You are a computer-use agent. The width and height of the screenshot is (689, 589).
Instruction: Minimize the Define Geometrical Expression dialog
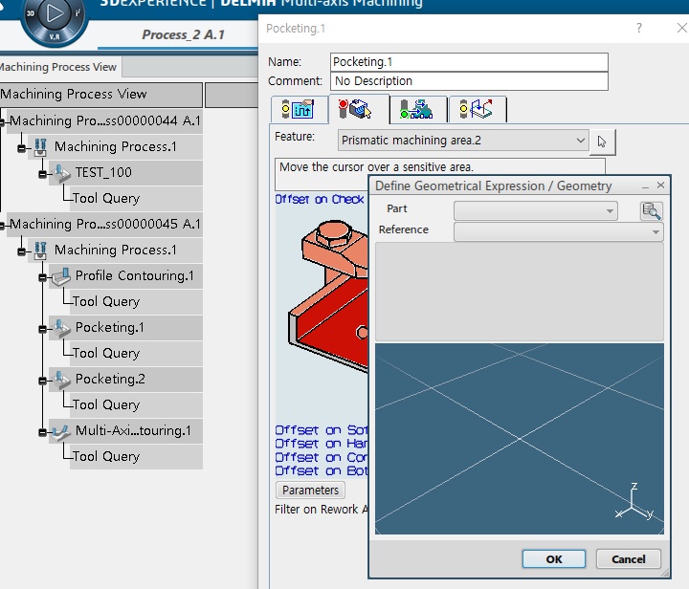(645, 186)
